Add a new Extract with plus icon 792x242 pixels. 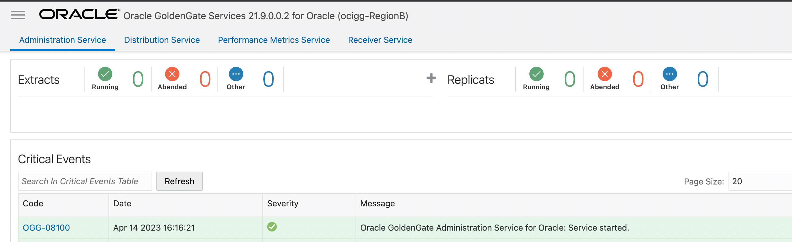[x=431, y=78]
